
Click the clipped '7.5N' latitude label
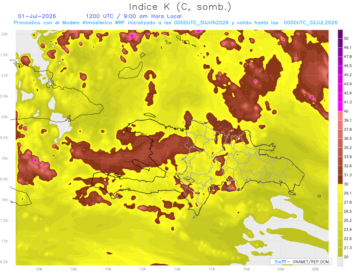click(x=4, y=221)
